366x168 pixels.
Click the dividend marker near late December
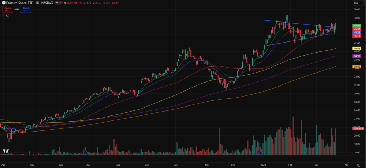click(x=259, y=153)
